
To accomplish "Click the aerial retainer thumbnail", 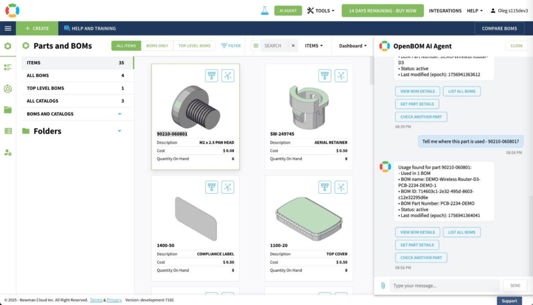I will [x=309, y=107].
